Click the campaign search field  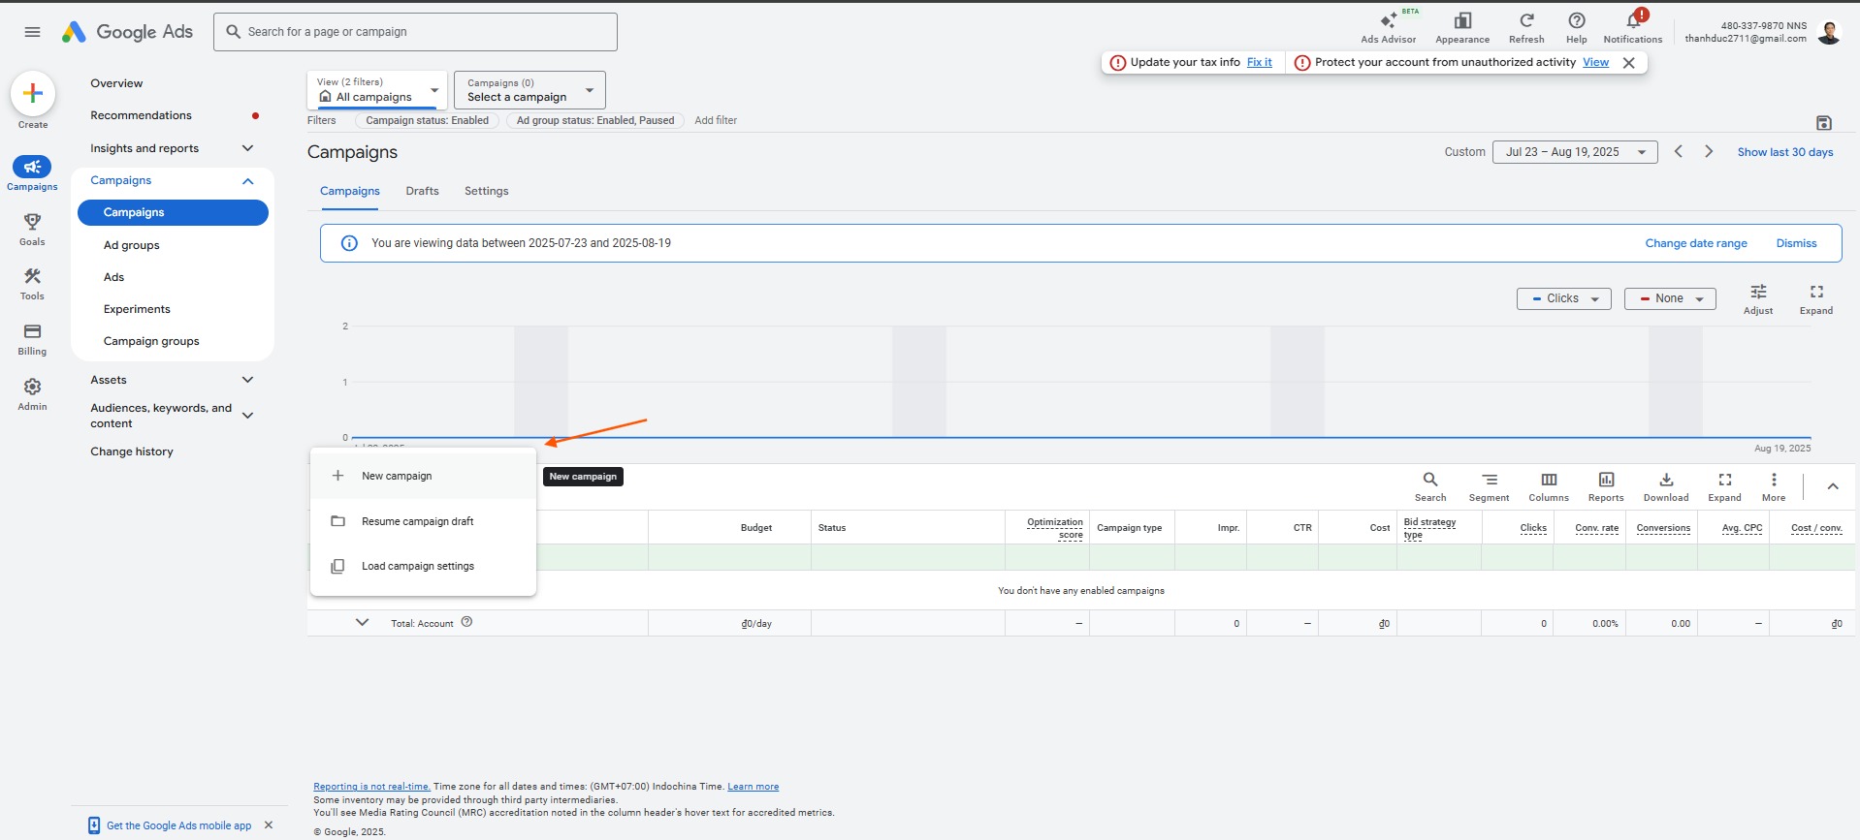pyautogui.click(x=415, y=32)
